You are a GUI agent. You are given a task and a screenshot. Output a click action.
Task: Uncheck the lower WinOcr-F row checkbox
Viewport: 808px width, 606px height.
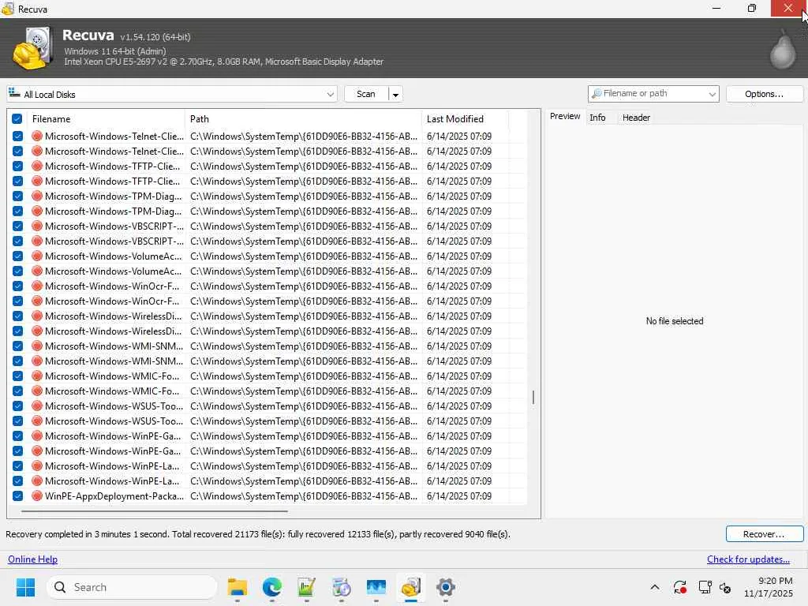17,301
